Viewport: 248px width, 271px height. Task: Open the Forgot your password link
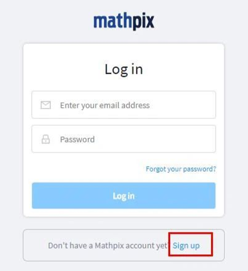click(x=181, y=169)
